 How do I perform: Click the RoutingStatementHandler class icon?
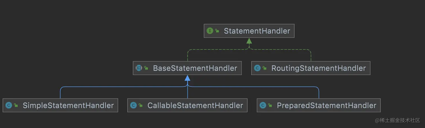pyautogui.click(x=257, y=68)
